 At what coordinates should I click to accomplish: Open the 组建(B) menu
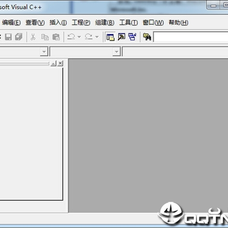tap(104, 23)
